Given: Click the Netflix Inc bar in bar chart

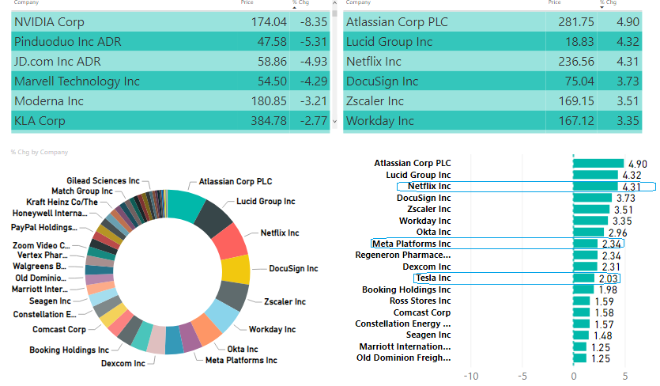Looking at the screenshot, I should point(595,186).
